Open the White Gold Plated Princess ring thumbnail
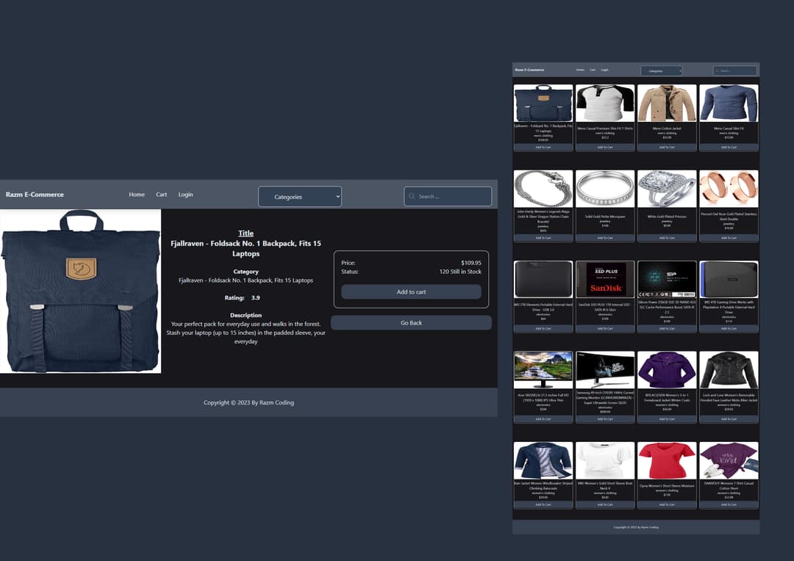The width and height of the screenshot is (794, 561). pos(667,189)
